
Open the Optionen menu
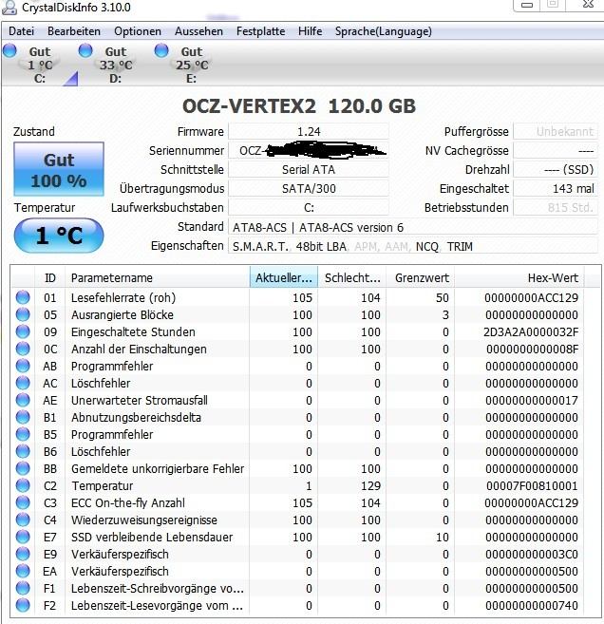[138, 31]
